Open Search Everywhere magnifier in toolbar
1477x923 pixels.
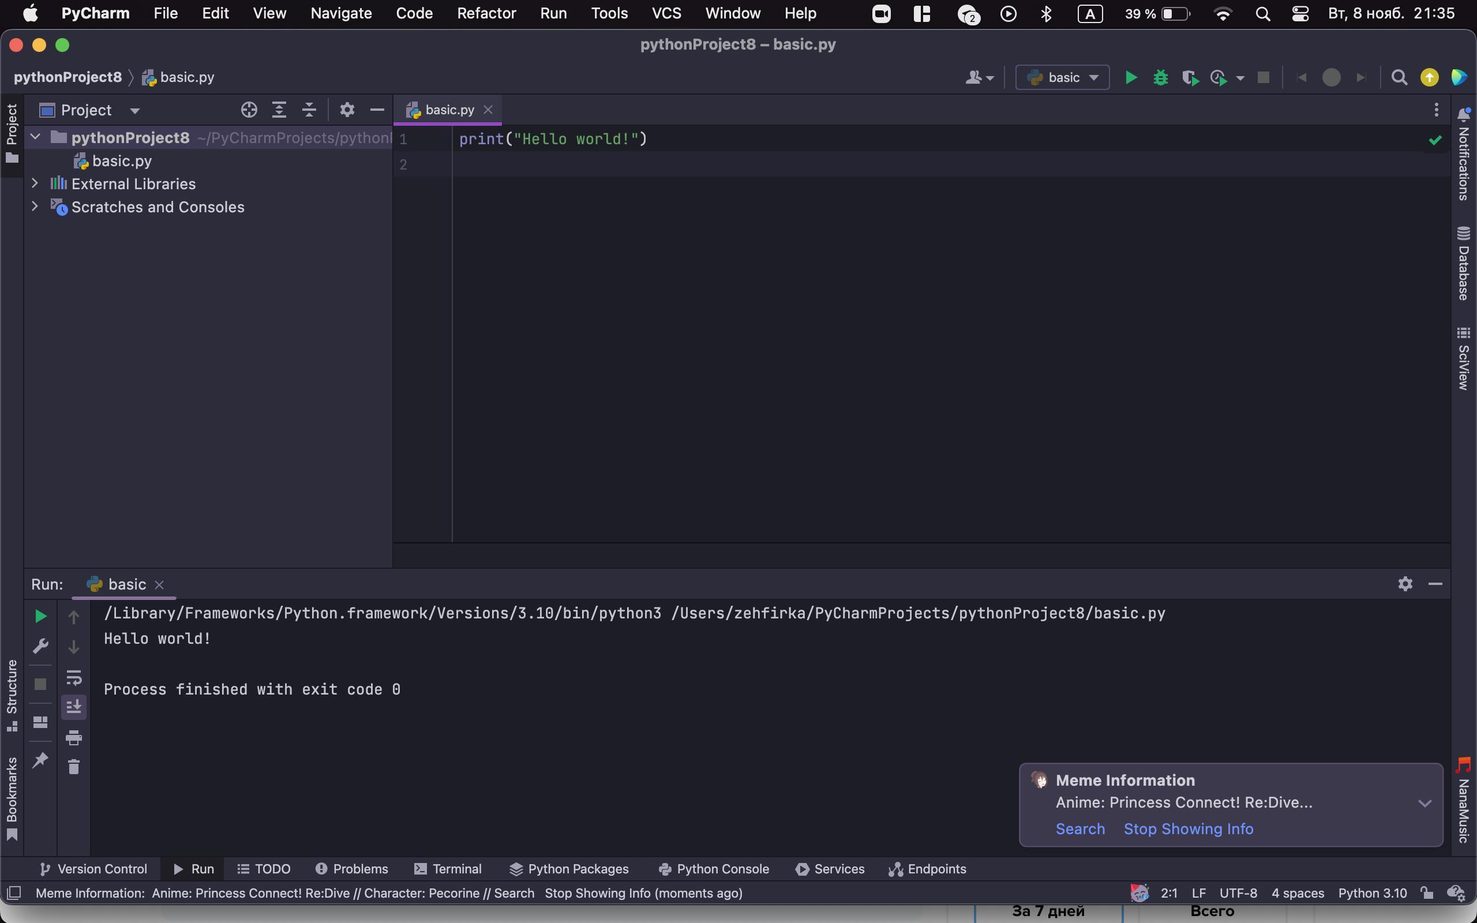tap(1399, 77)
